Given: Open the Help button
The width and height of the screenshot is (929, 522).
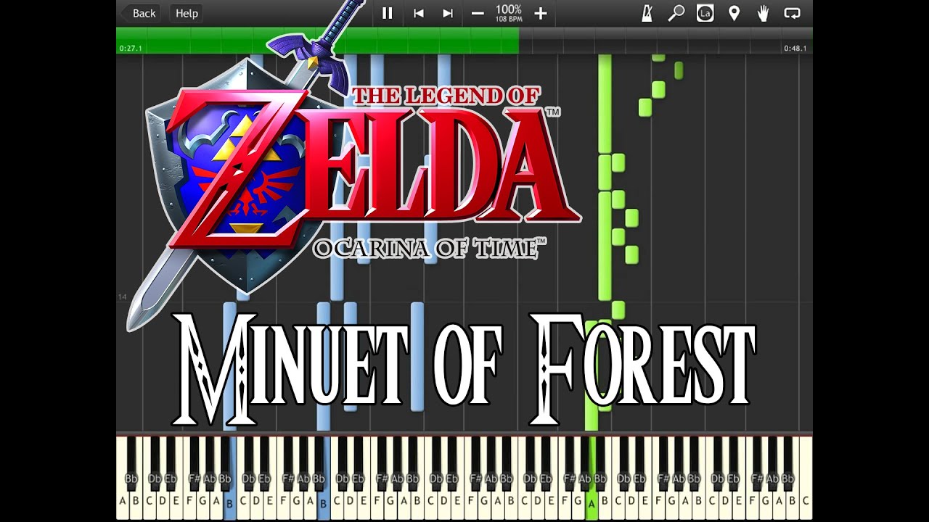Looking at the screenshot, I should pyautogui.click(x=187, y=13).
